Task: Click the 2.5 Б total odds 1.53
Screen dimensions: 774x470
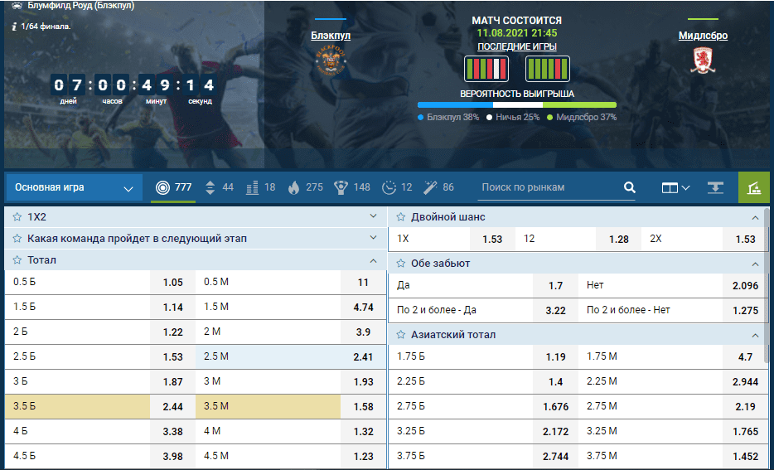Action: [172, 356]
